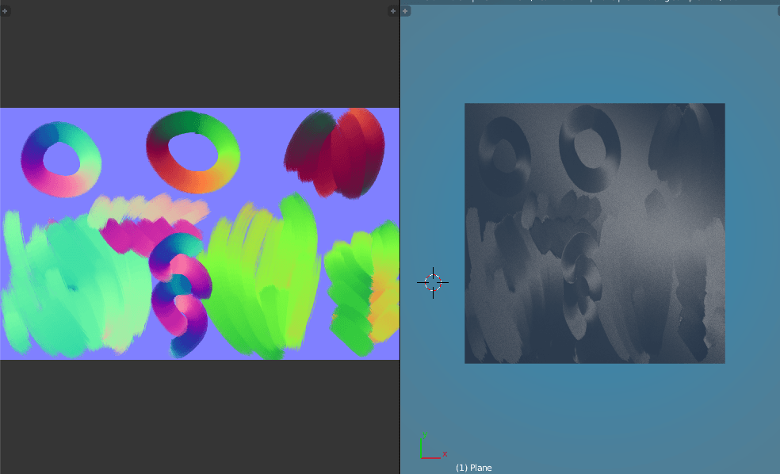Click the top-left collapsed header plus icon

(x=6, y=11)
